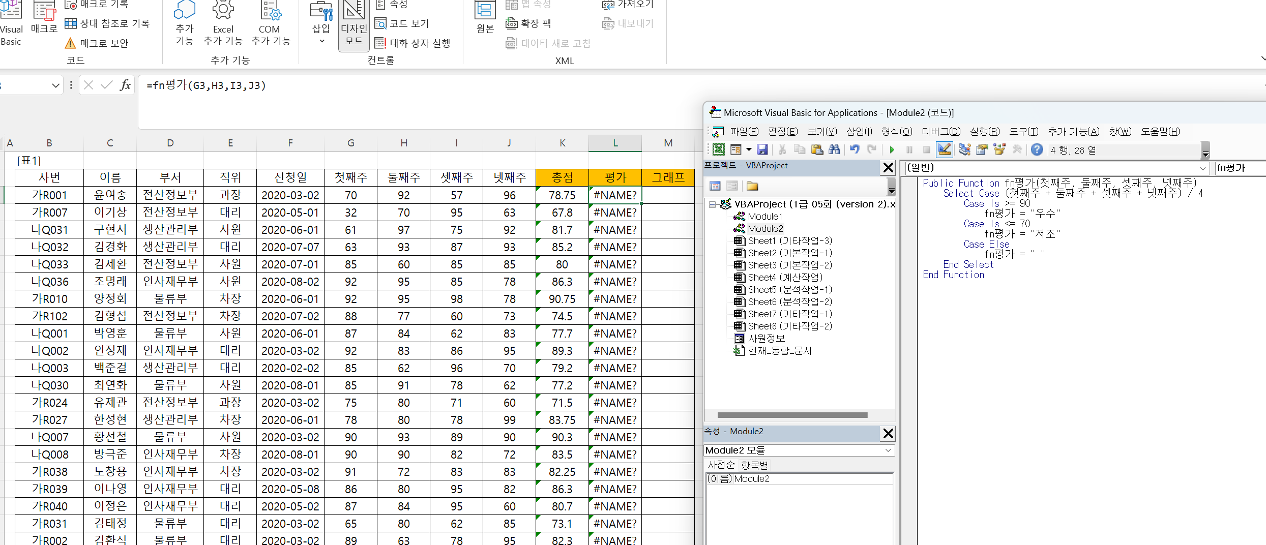Screen dimensions: 1266x545
Task: Toggle 디자인 모드 in the Excel ribbon
Action: (x=354, y=24)
